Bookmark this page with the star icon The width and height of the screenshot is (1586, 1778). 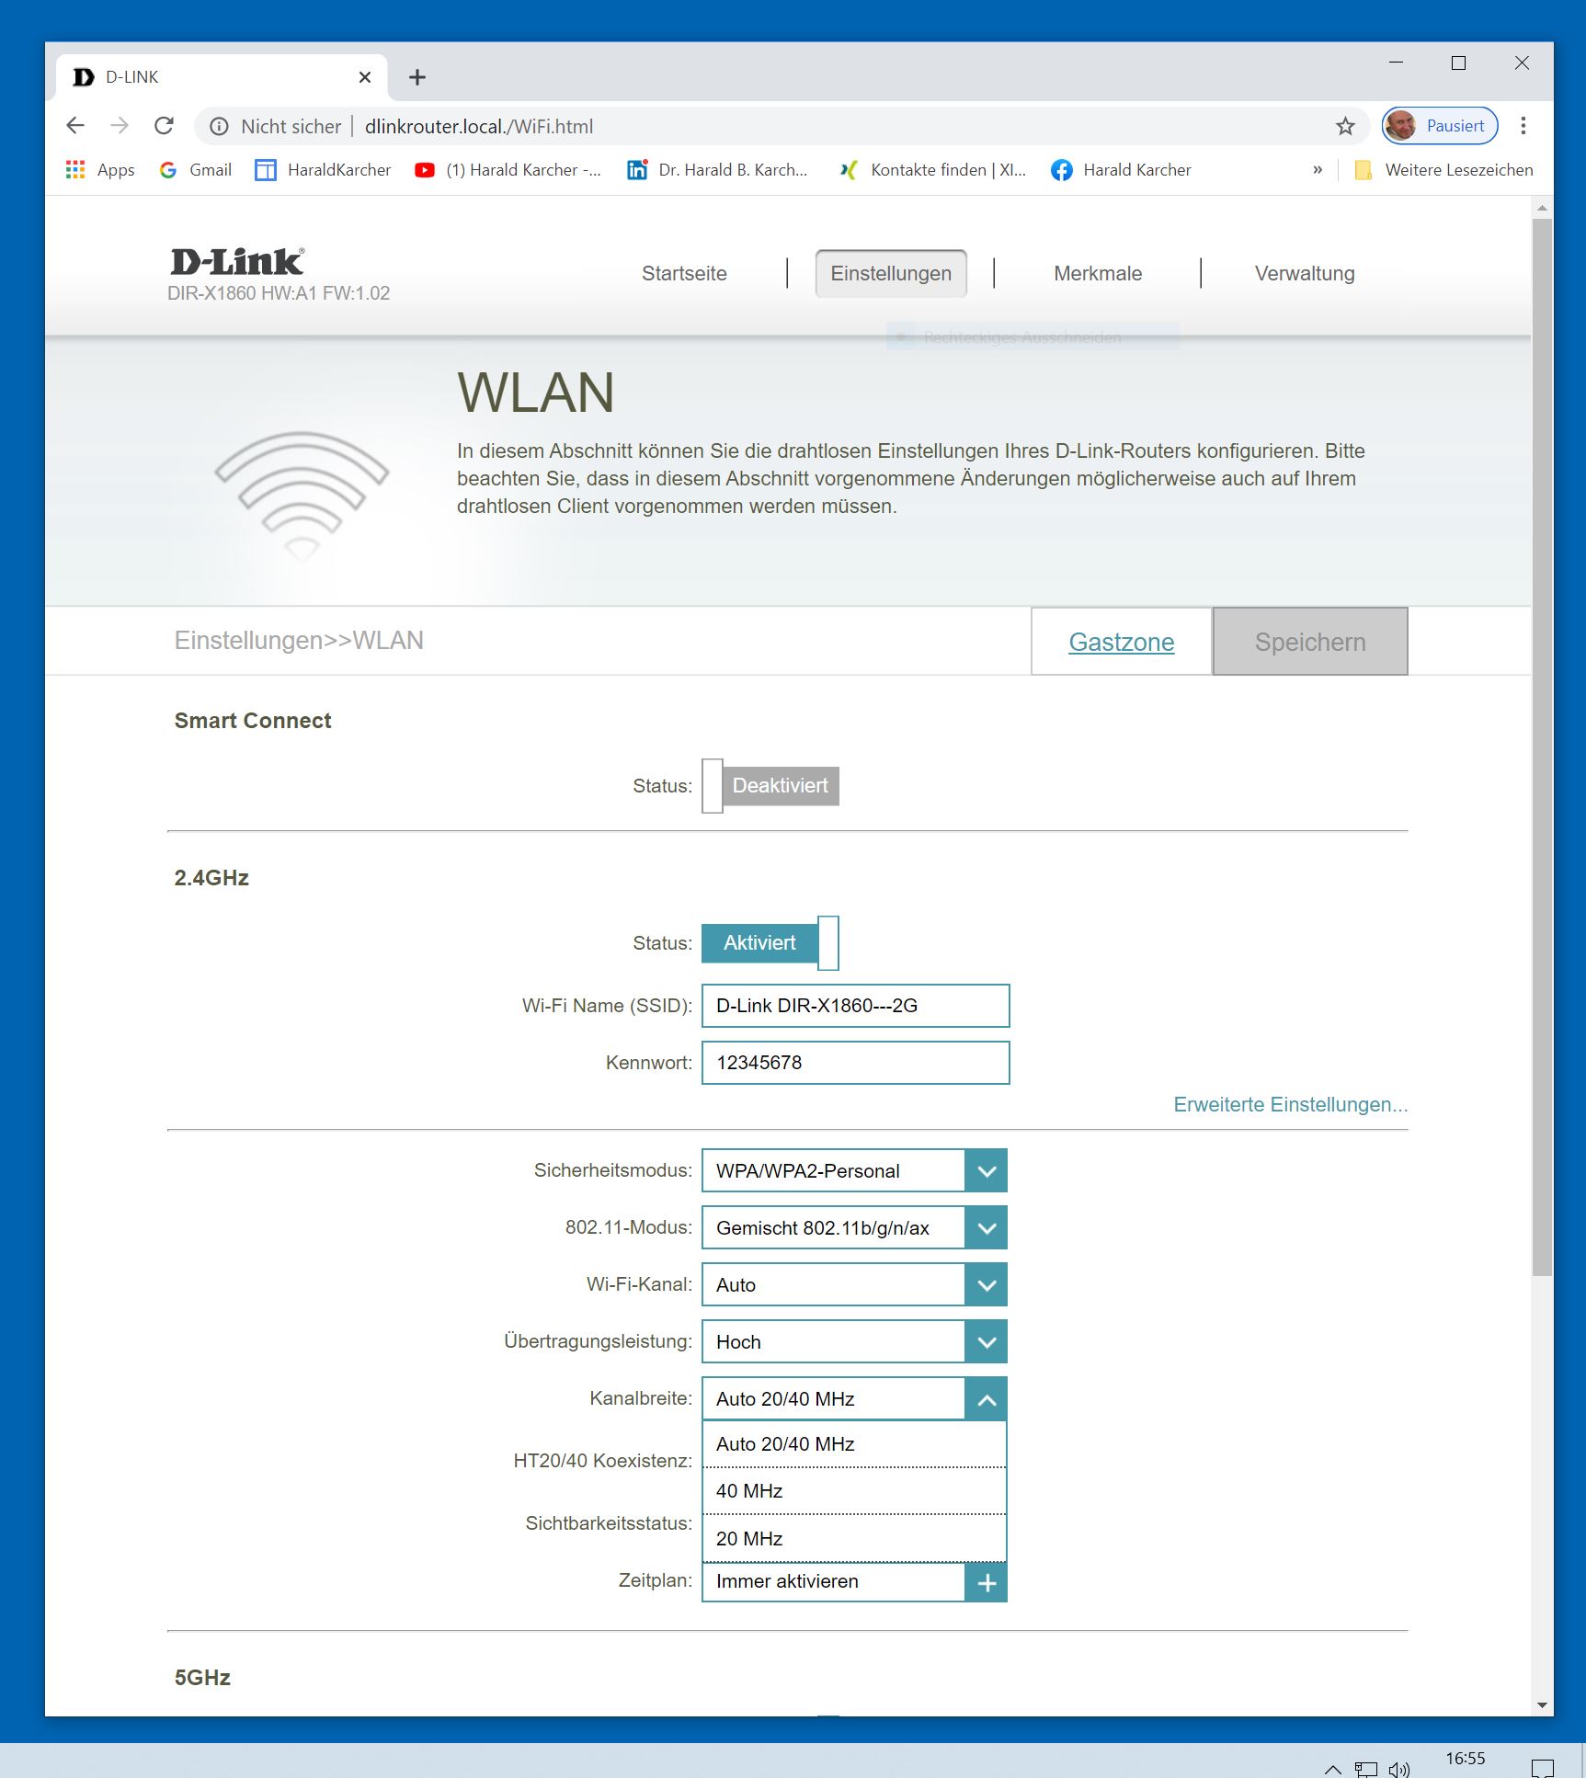coord(1345,127)
